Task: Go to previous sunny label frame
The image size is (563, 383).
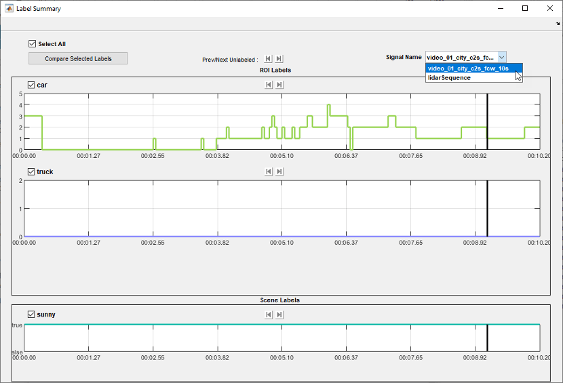Action: [268, 315]
